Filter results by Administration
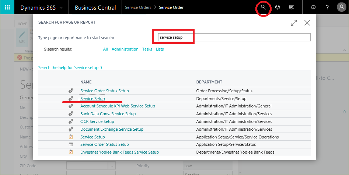 click(x=125, y=49)
